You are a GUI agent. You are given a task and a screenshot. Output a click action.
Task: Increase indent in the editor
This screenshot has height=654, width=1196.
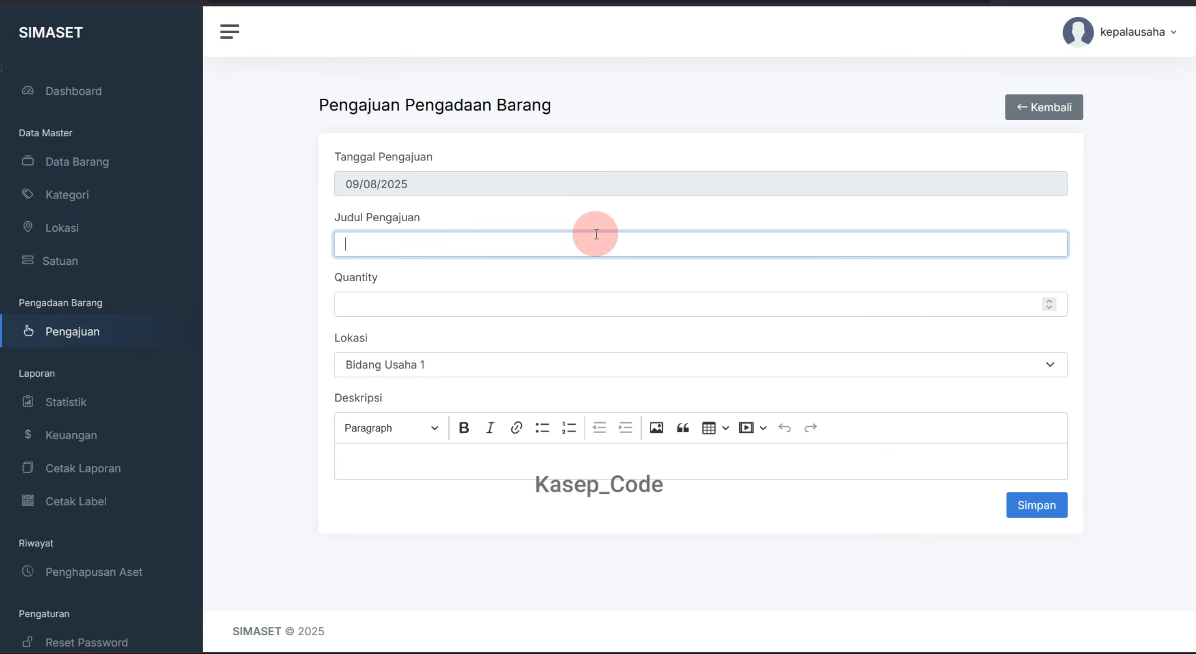point(626,428)
